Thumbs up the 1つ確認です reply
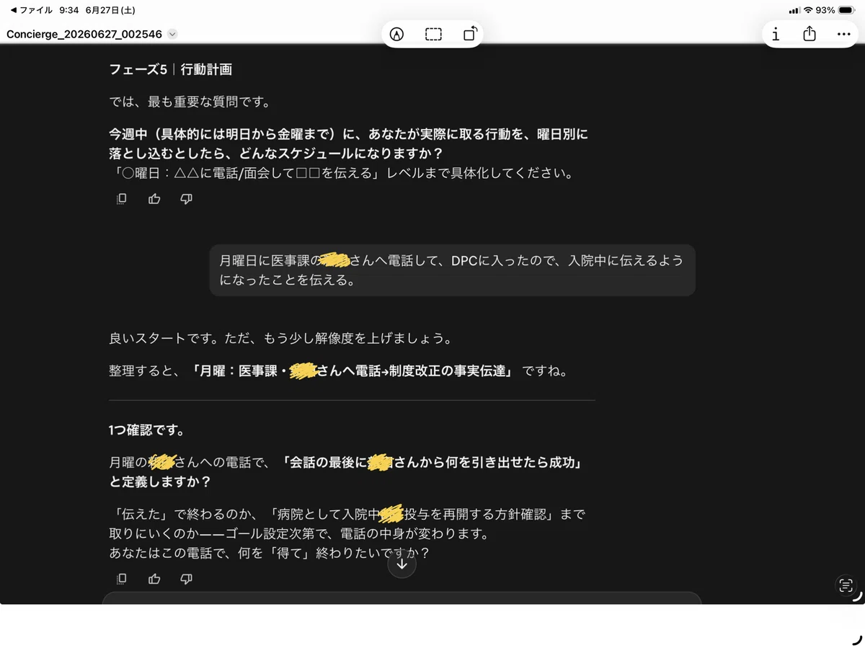 (x=154, y=578)
